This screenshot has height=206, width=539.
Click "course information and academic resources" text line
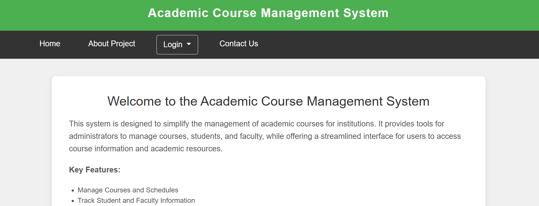(x=145, y=149)
